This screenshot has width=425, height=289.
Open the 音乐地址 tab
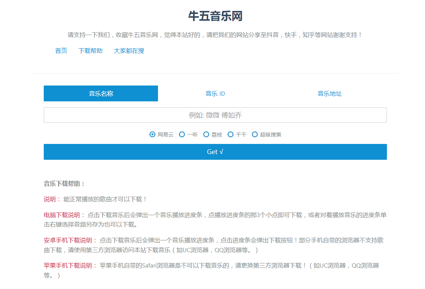(330, 93)
